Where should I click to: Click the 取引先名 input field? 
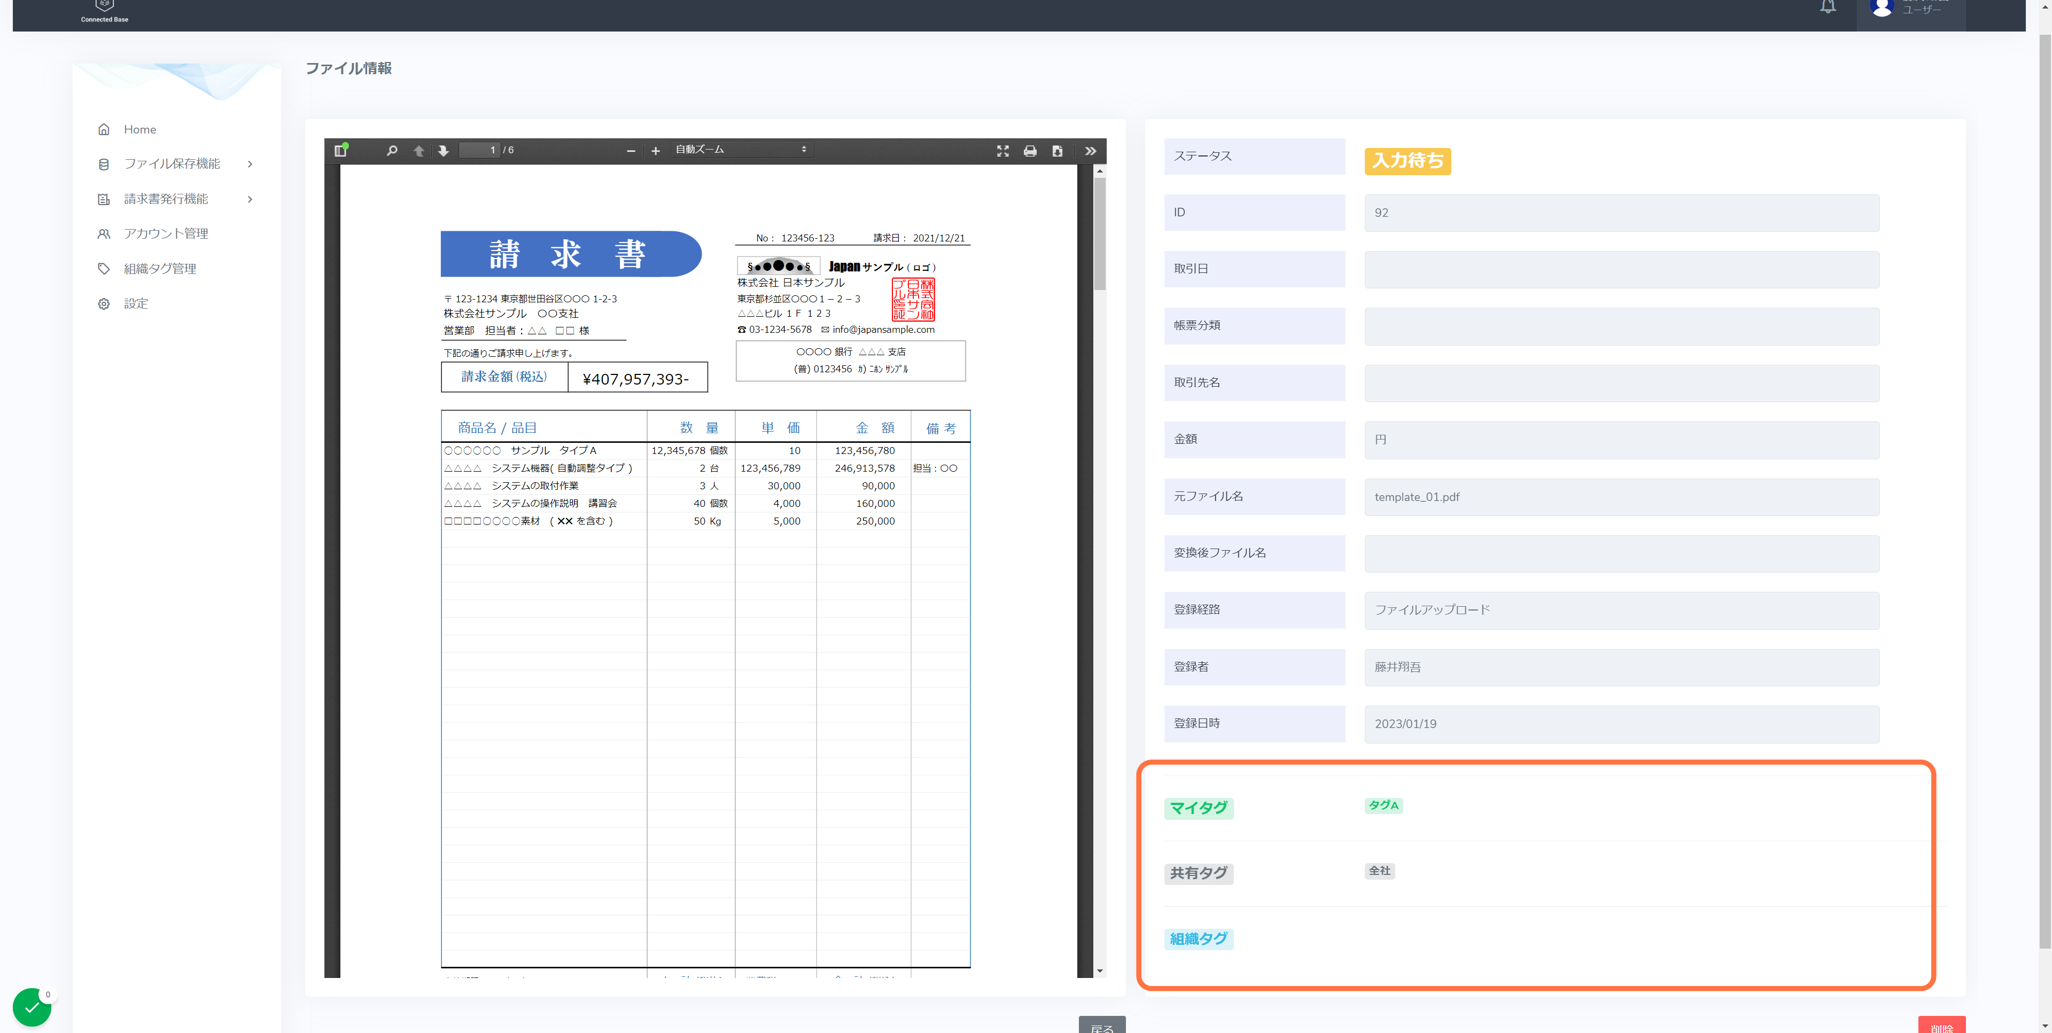(1621, 383)
